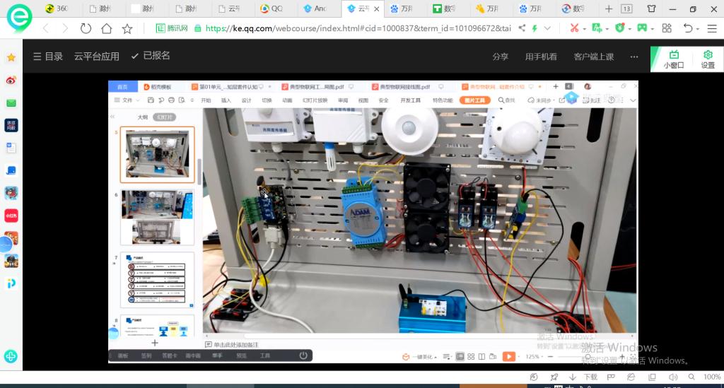Screen dimensions: 724x388
Task: Open 设置 settings gear in course header
Action: [x=707, y=59]
